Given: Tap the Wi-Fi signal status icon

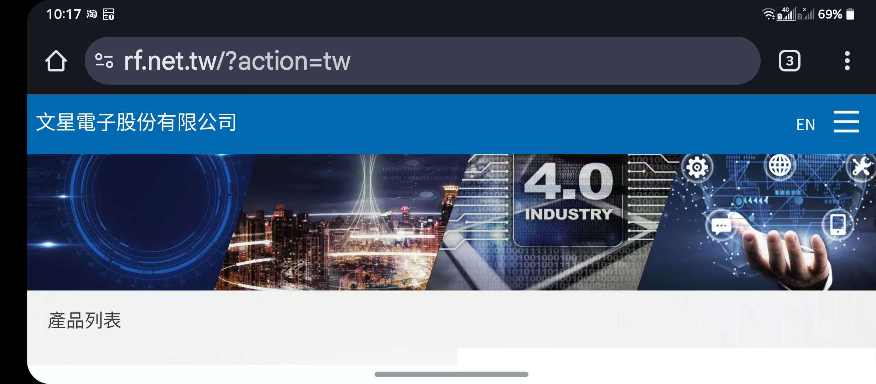Looking at the screenshot, I should [x=768, y=14].
